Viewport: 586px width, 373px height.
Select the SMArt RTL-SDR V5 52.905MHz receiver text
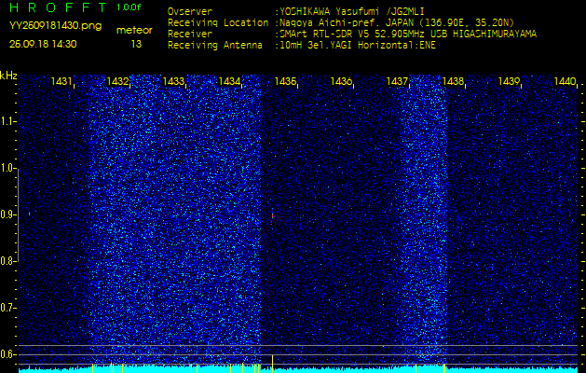coord(406,35)
